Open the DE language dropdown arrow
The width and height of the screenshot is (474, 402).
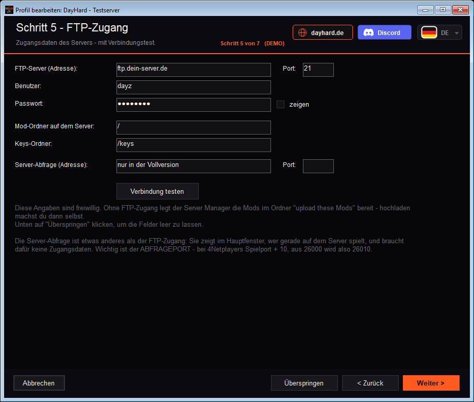point(456,33)
